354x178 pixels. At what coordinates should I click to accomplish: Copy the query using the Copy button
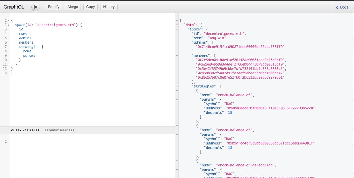click(90, 7)
